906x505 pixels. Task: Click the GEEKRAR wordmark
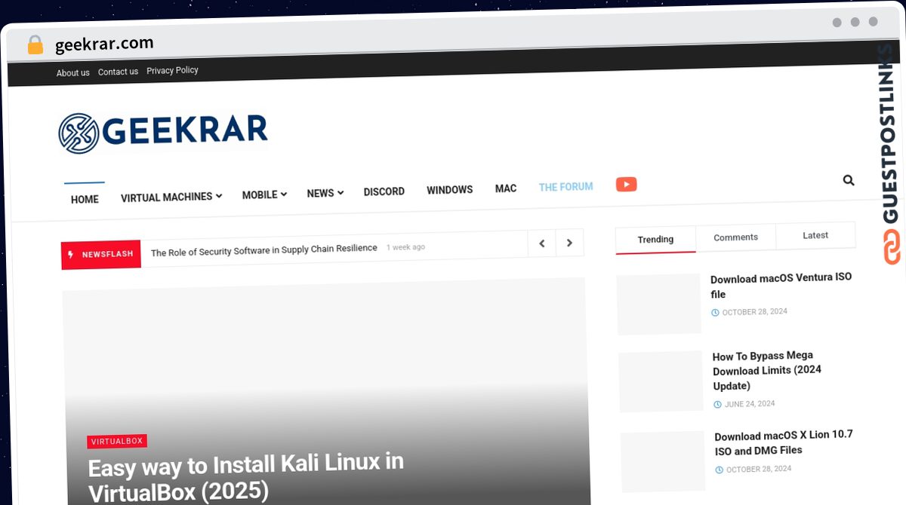click(x=185, y=130)
